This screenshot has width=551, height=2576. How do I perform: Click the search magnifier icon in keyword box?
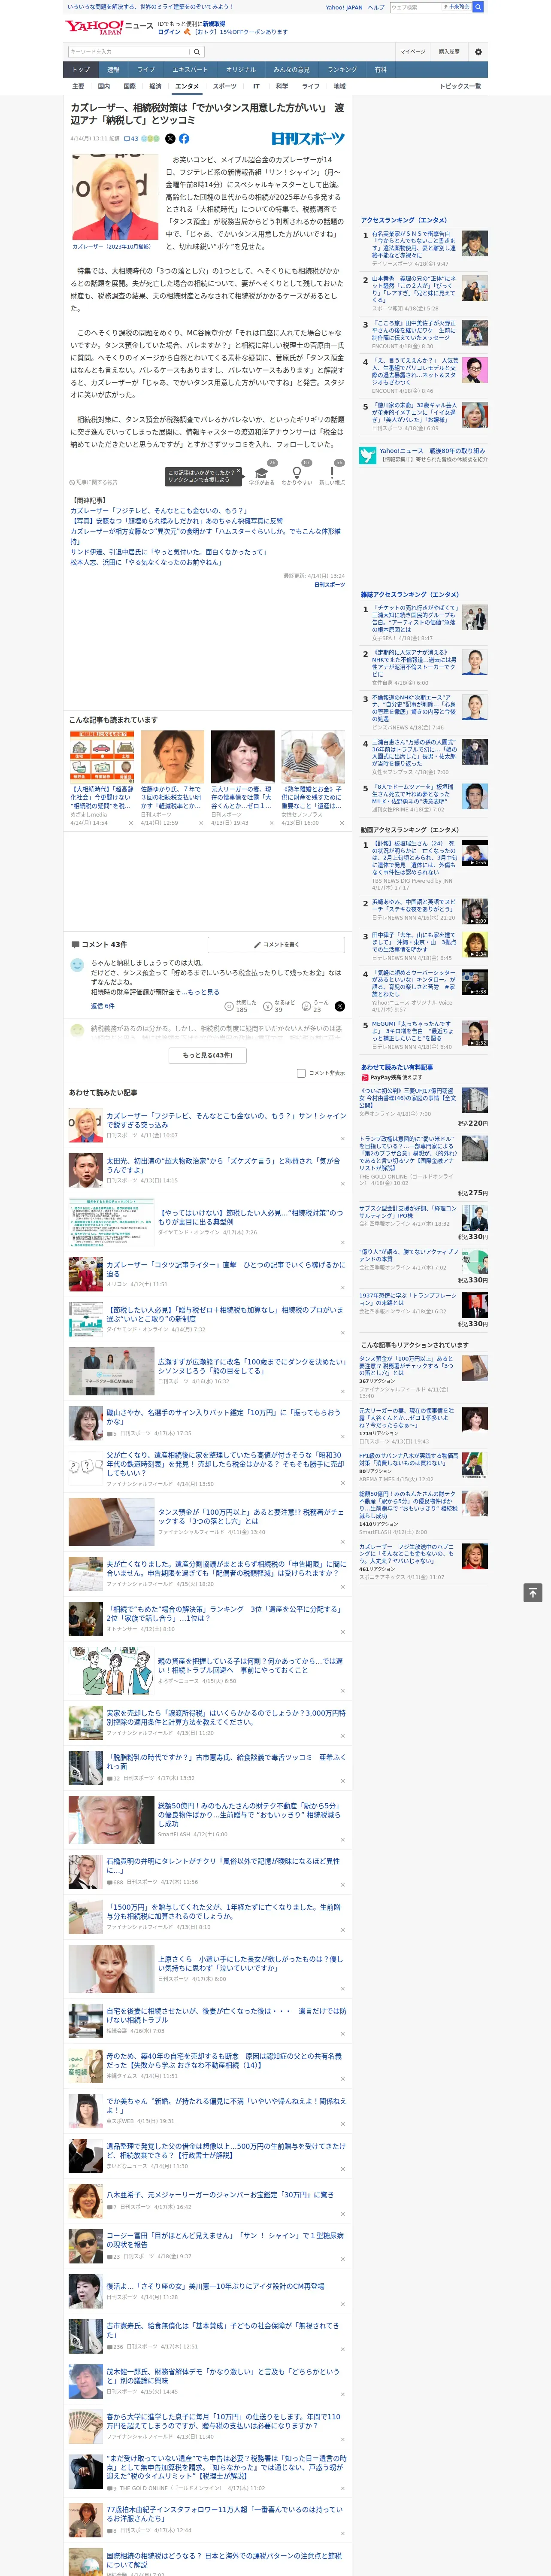click(197, 52)
